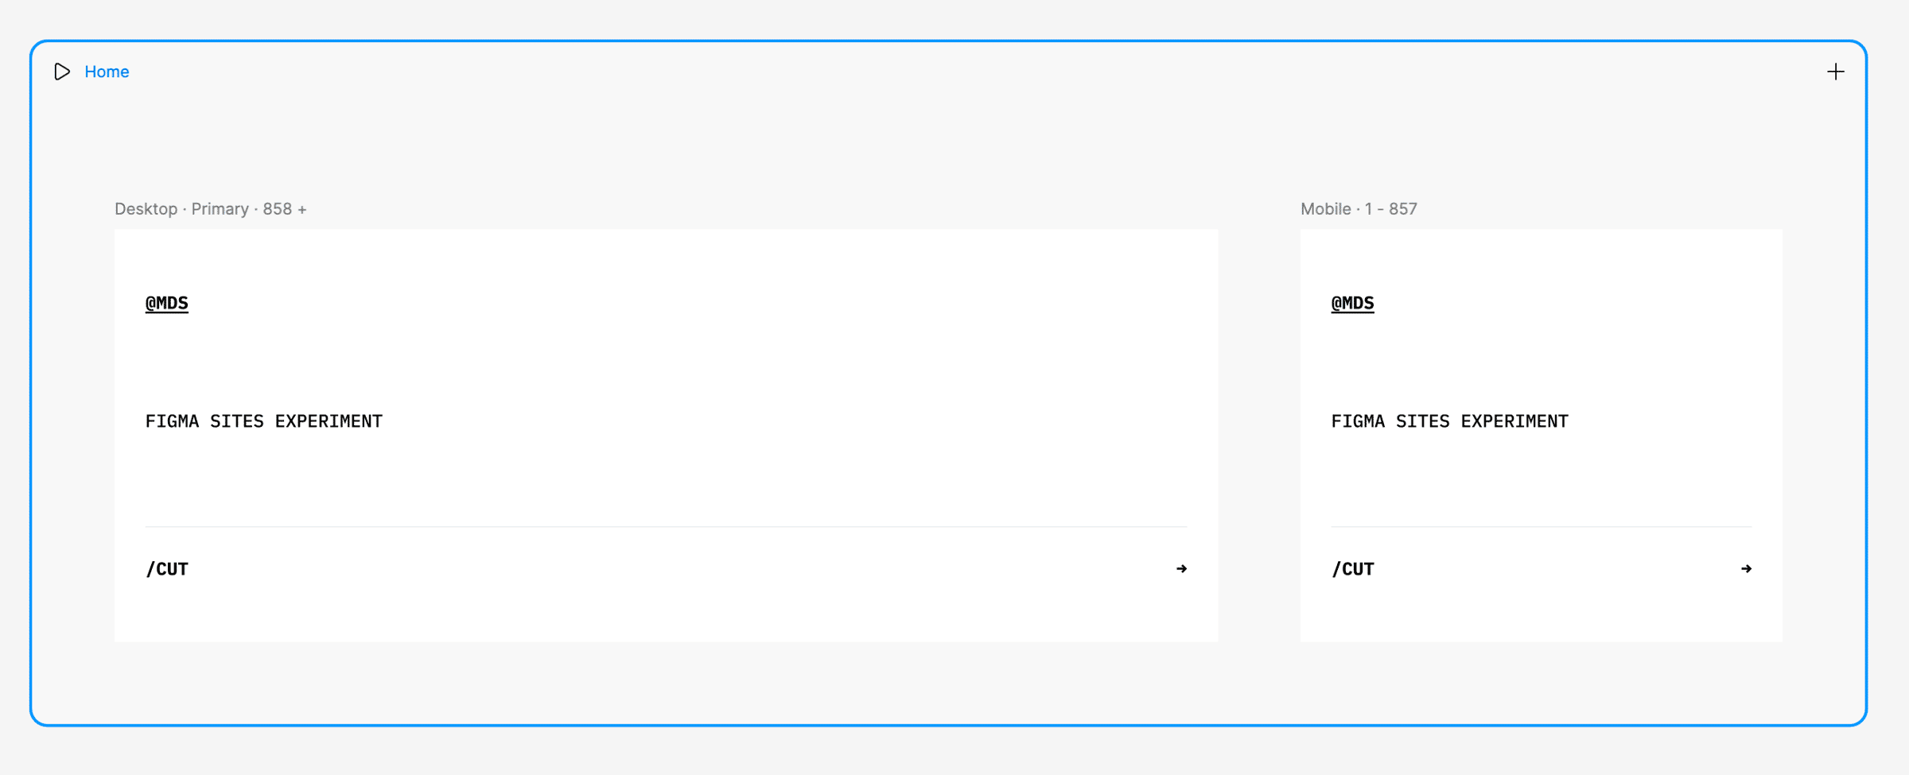
Task: Click the blue outline of the Home section
Action: (948, 41)
